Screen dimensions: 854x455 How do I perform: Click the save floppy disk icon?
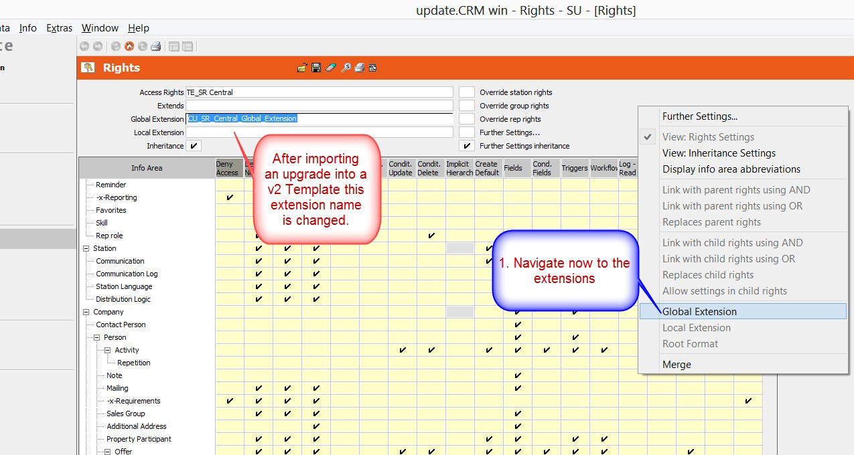coord(316,68)
